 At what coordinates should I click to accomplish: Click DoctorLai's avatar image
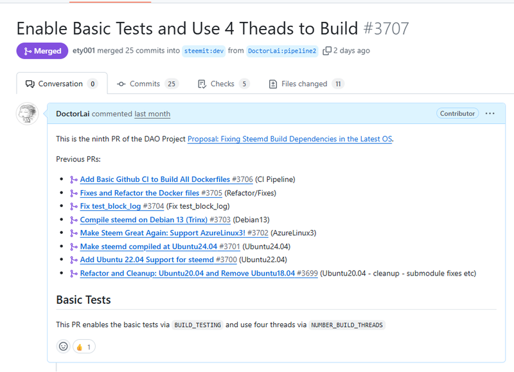28,114
